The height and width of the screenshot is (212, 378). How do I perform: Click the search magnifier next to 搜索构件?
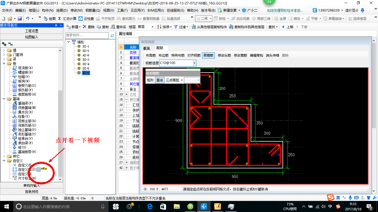click(x=112, y=36)
